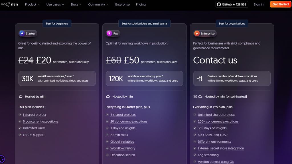The height and width of the screenshot is (164, 292).
Task: Open the 5 concurrent executions feature link
Action: (x=40, y=122)
